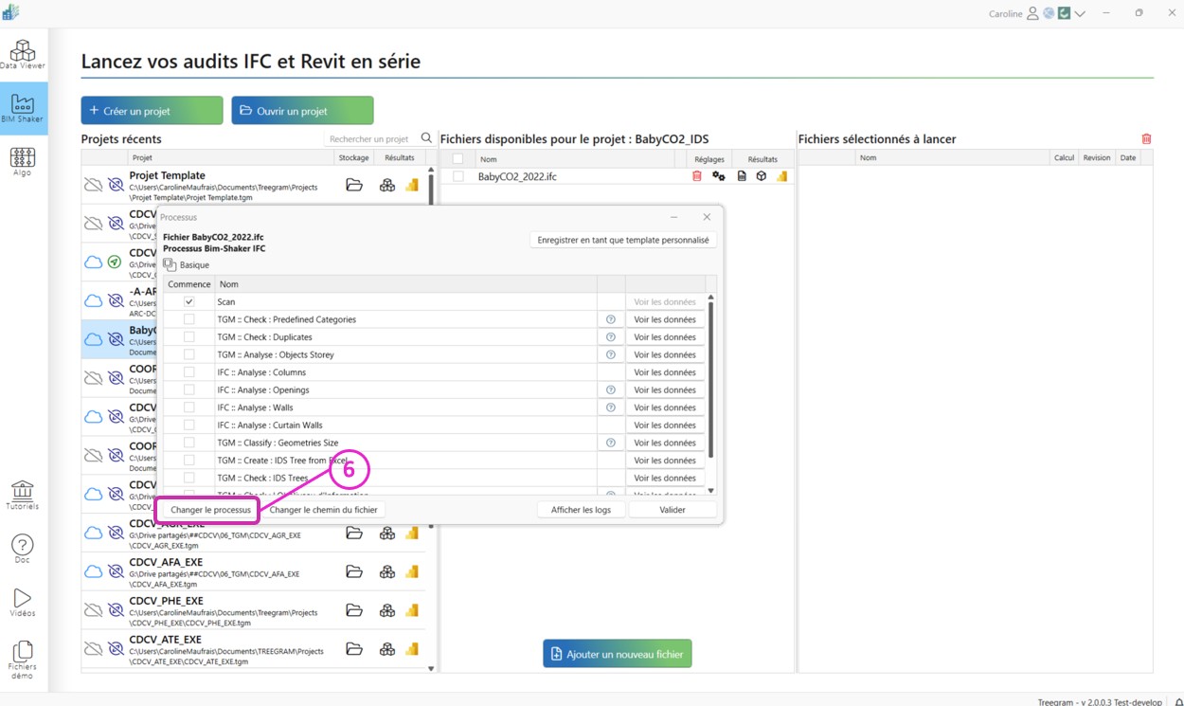Image resolution: width=1184 pixels, height=706 pixels.
Task: Click the Changer le processus button
Action: point(211,510)
